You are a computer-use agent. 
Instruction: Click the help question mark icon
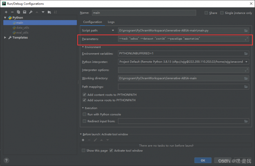6,160
